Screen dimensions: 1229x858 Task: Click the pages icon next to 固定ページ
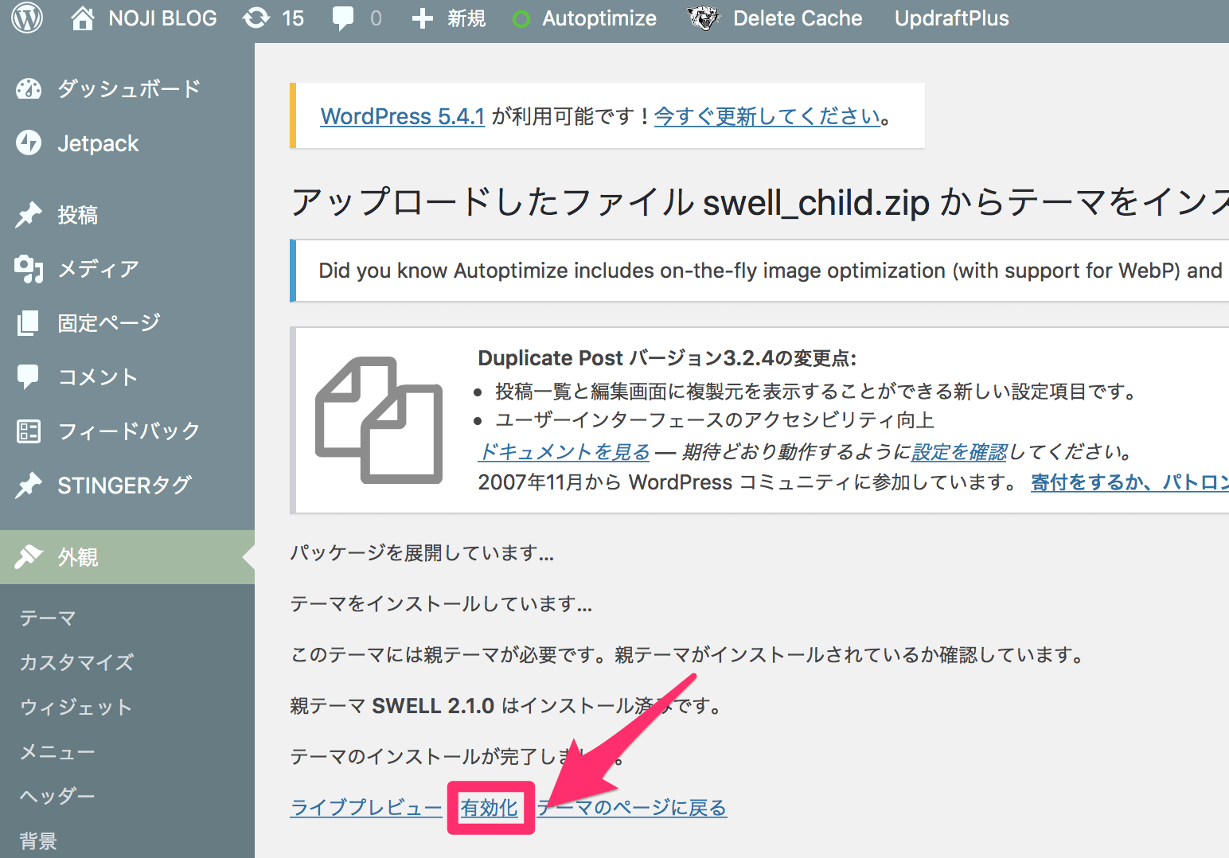tap(28, 323)
